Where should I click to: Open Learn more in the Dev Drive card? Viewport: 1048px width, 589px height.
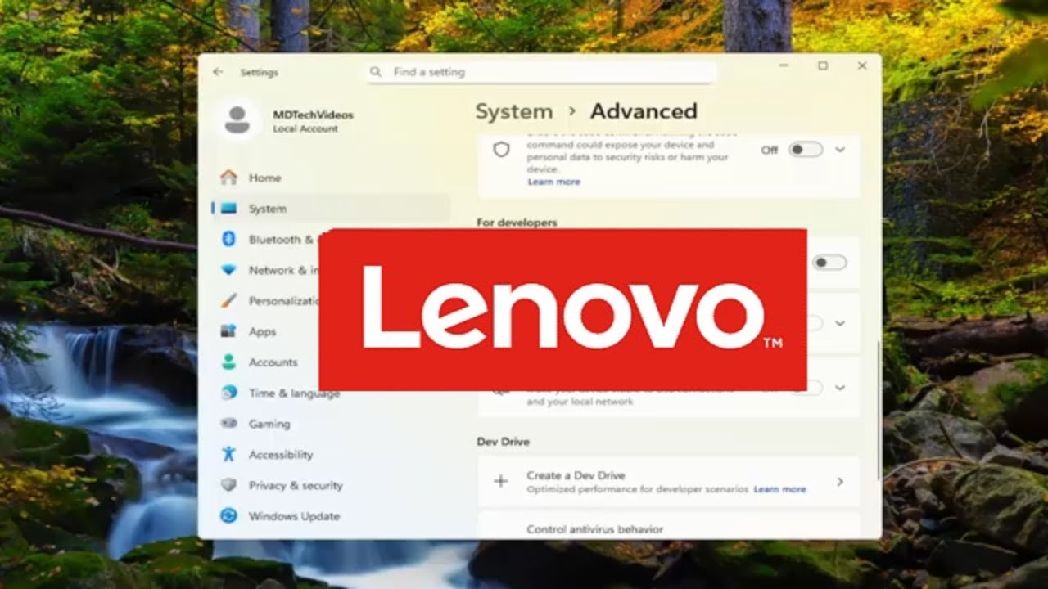click(x=779, y=489)
